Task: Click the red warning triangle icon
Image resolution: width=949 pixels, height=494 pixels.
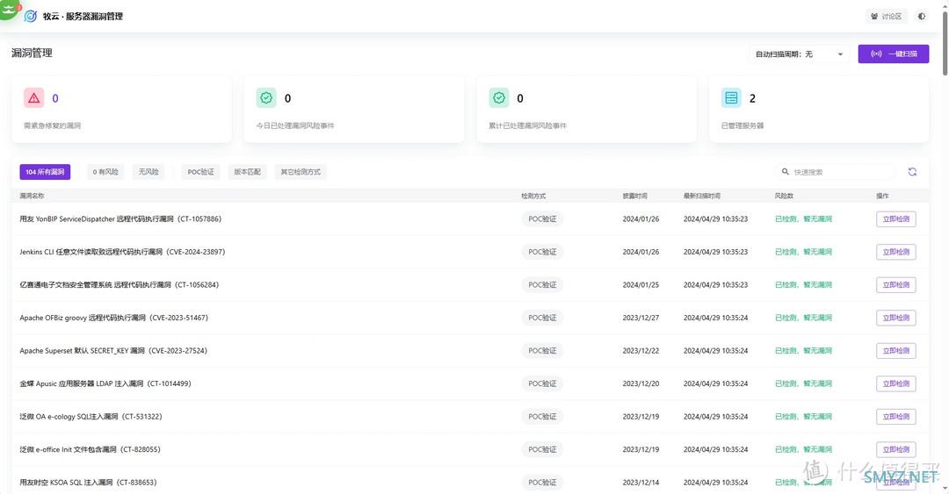Action: (x=34, y=98)
